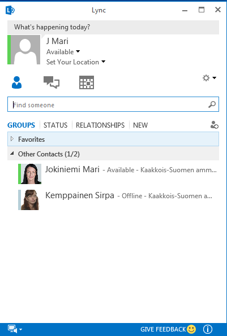The height and width of the screenshot is (336, 227).
Task: Open the device selection dropdown arrow
Action: pos(20,329)
